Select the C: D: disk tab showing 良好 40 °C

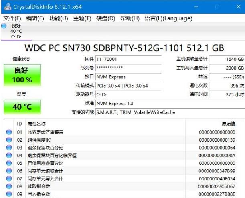pyautogui.click(x=16, y=31)
